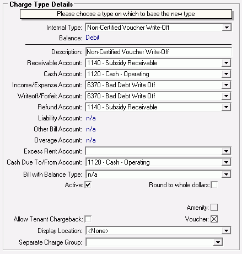Open the Internal Type dropdown
Image resolution: width=242 pixels, height=254 pixels.
click(158, 28)
